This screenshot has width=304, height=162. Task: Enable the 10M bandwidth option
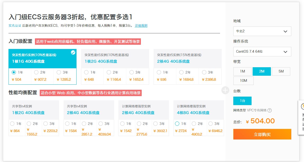(x=243, y=81)
